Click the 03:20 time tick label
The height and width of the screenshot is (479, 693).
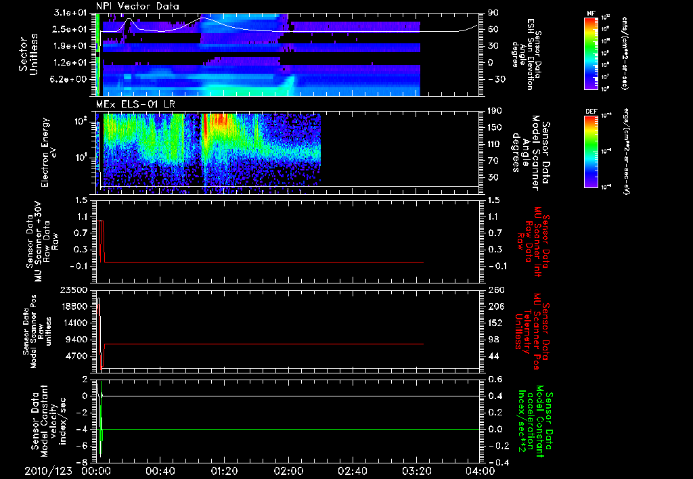[x=416, y=471]
